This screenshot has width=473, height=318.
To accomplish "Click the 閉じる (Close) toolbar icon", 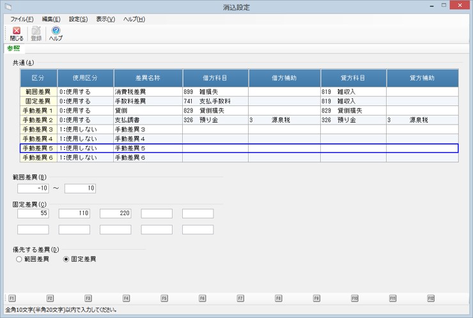I will (x=16, y=34).
